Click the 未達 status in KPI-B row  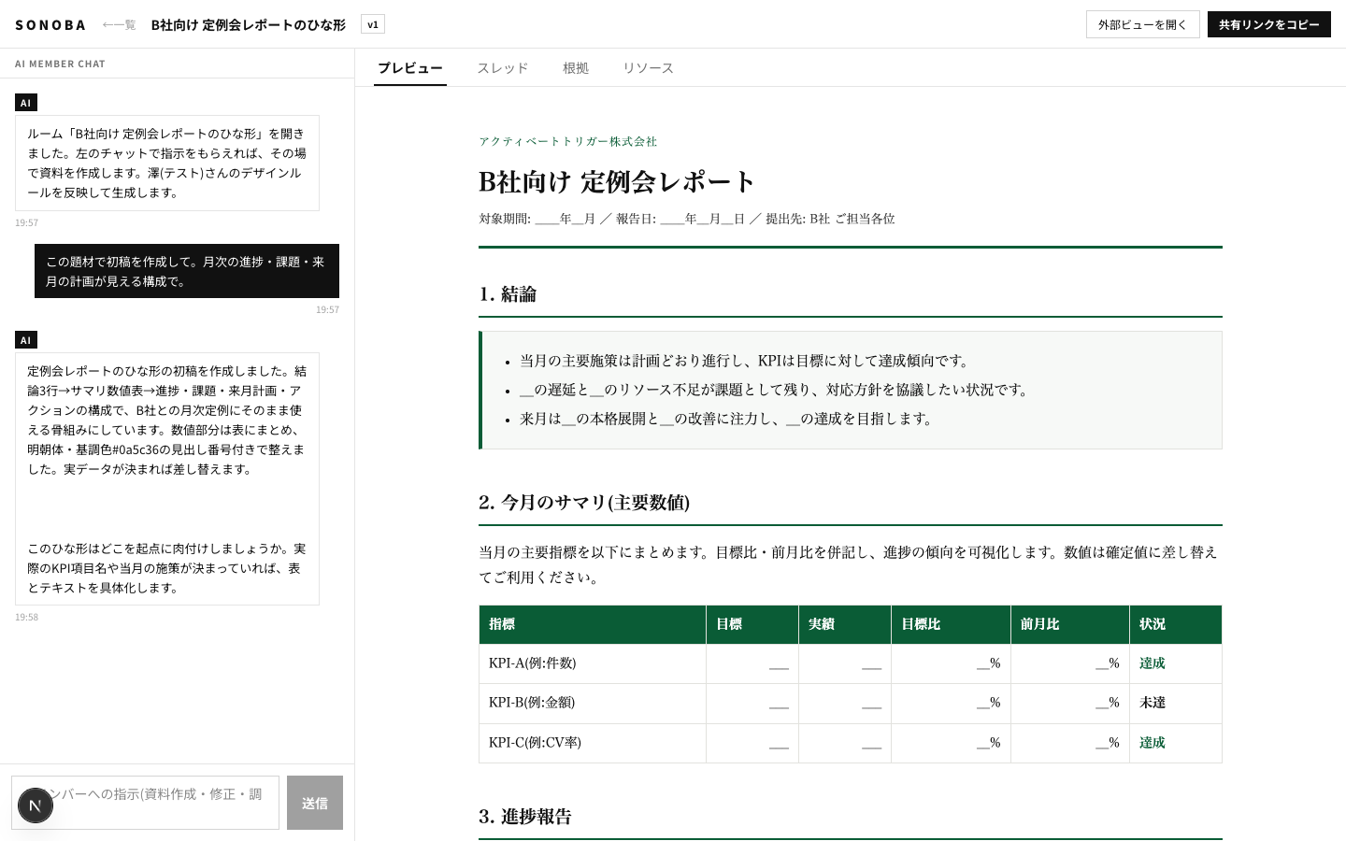[1153, 703]
